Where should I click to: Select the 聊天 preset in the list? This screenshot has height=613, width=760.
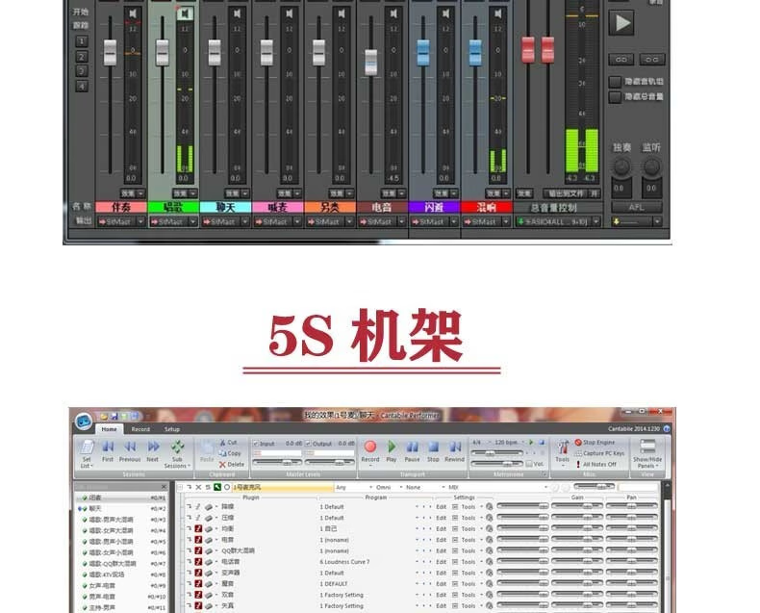coord(95,508)
